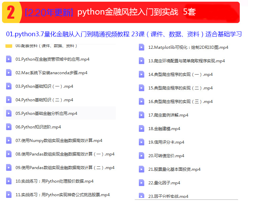
Task: Click video icon of 06.Python知识进阶.mp4
Action: [x=9, y=127]
